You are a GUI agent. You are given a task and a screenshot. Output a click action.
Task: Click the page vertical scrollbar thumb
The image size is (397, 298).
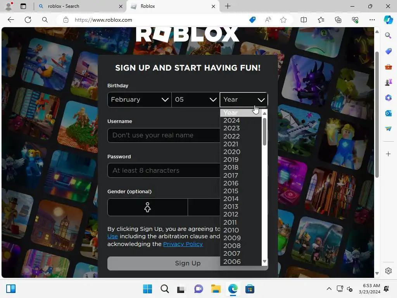point(377,114)
